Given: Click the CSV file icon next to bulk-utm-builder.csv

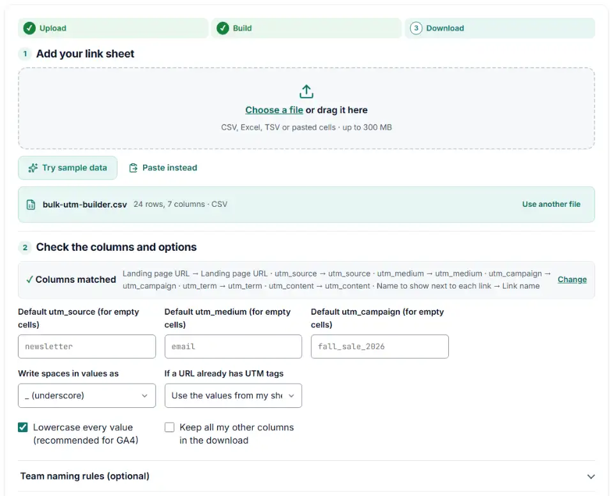Looking at the screenshot, I should pyautogui.click(x=31, y=204).
